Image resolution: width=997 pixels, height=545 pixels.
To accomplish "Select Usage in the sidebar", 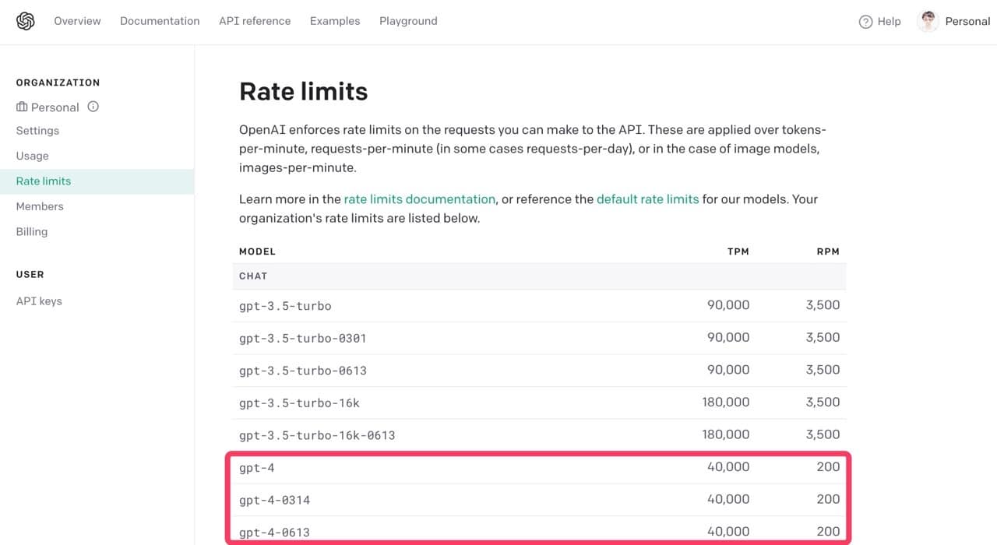I will pyautogui.click(x=33, y=156).
